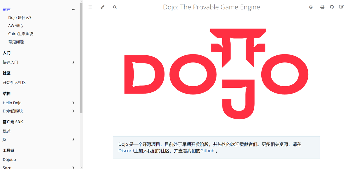
Task: Click the page title Dojo: The Provable Game Engine
Action: pos(211,7)
